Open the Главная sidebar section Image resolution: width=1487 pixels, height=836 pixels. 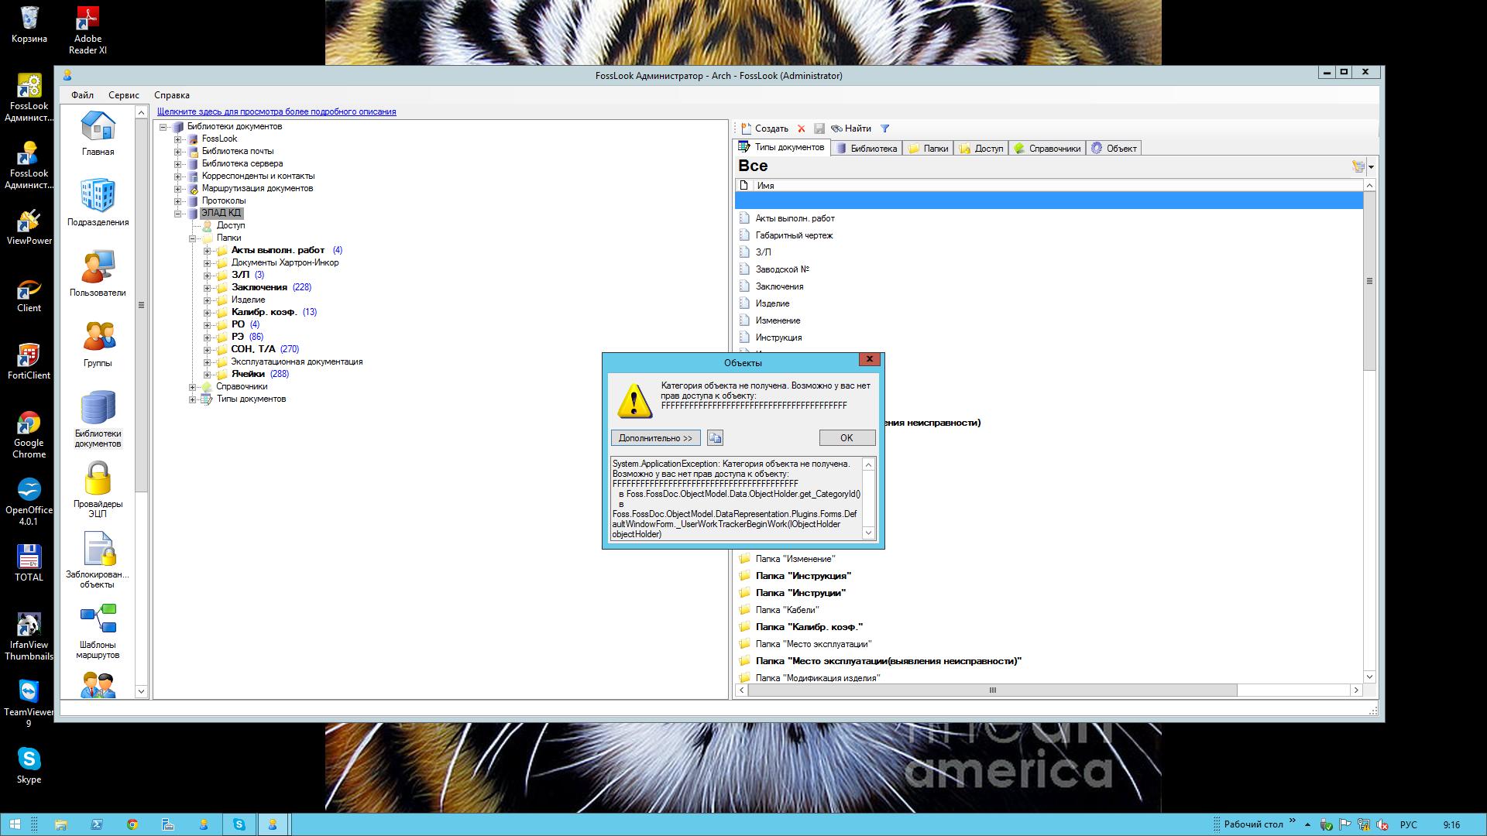[x=98, y=133]
